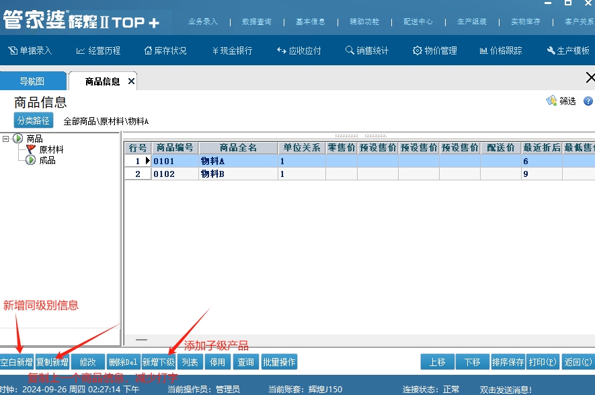Click the 下移 button

[473, 362]
